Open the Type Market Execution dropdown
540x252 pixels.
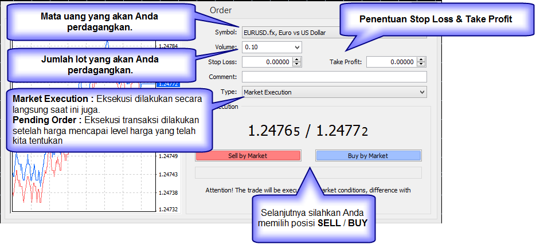click(334, 92)
